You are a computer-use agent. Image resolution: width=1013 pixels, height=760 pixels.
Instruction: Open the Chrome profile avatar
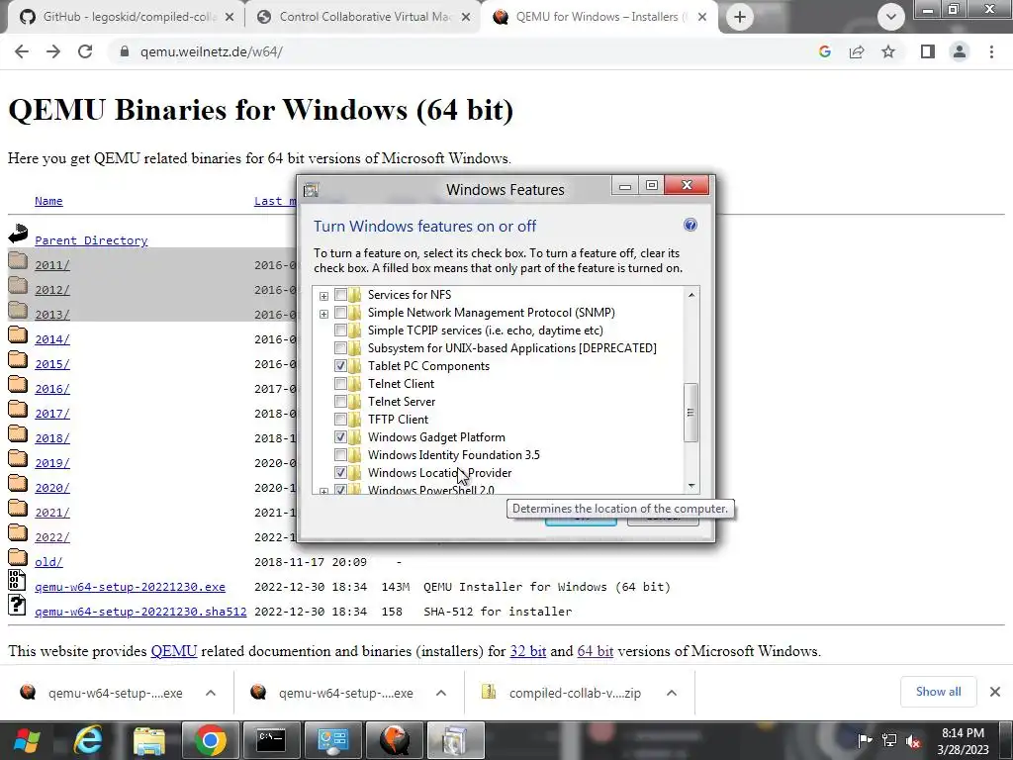(960, 51)
